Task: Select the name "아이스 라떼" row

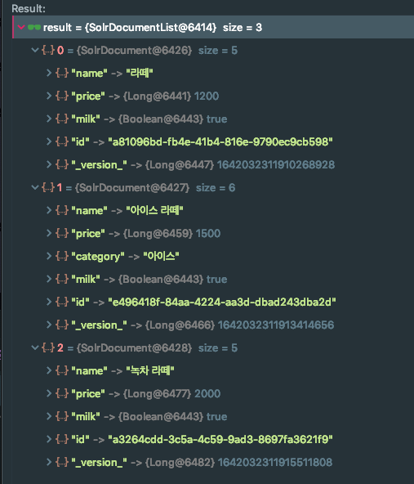Action: click(213, 210)
